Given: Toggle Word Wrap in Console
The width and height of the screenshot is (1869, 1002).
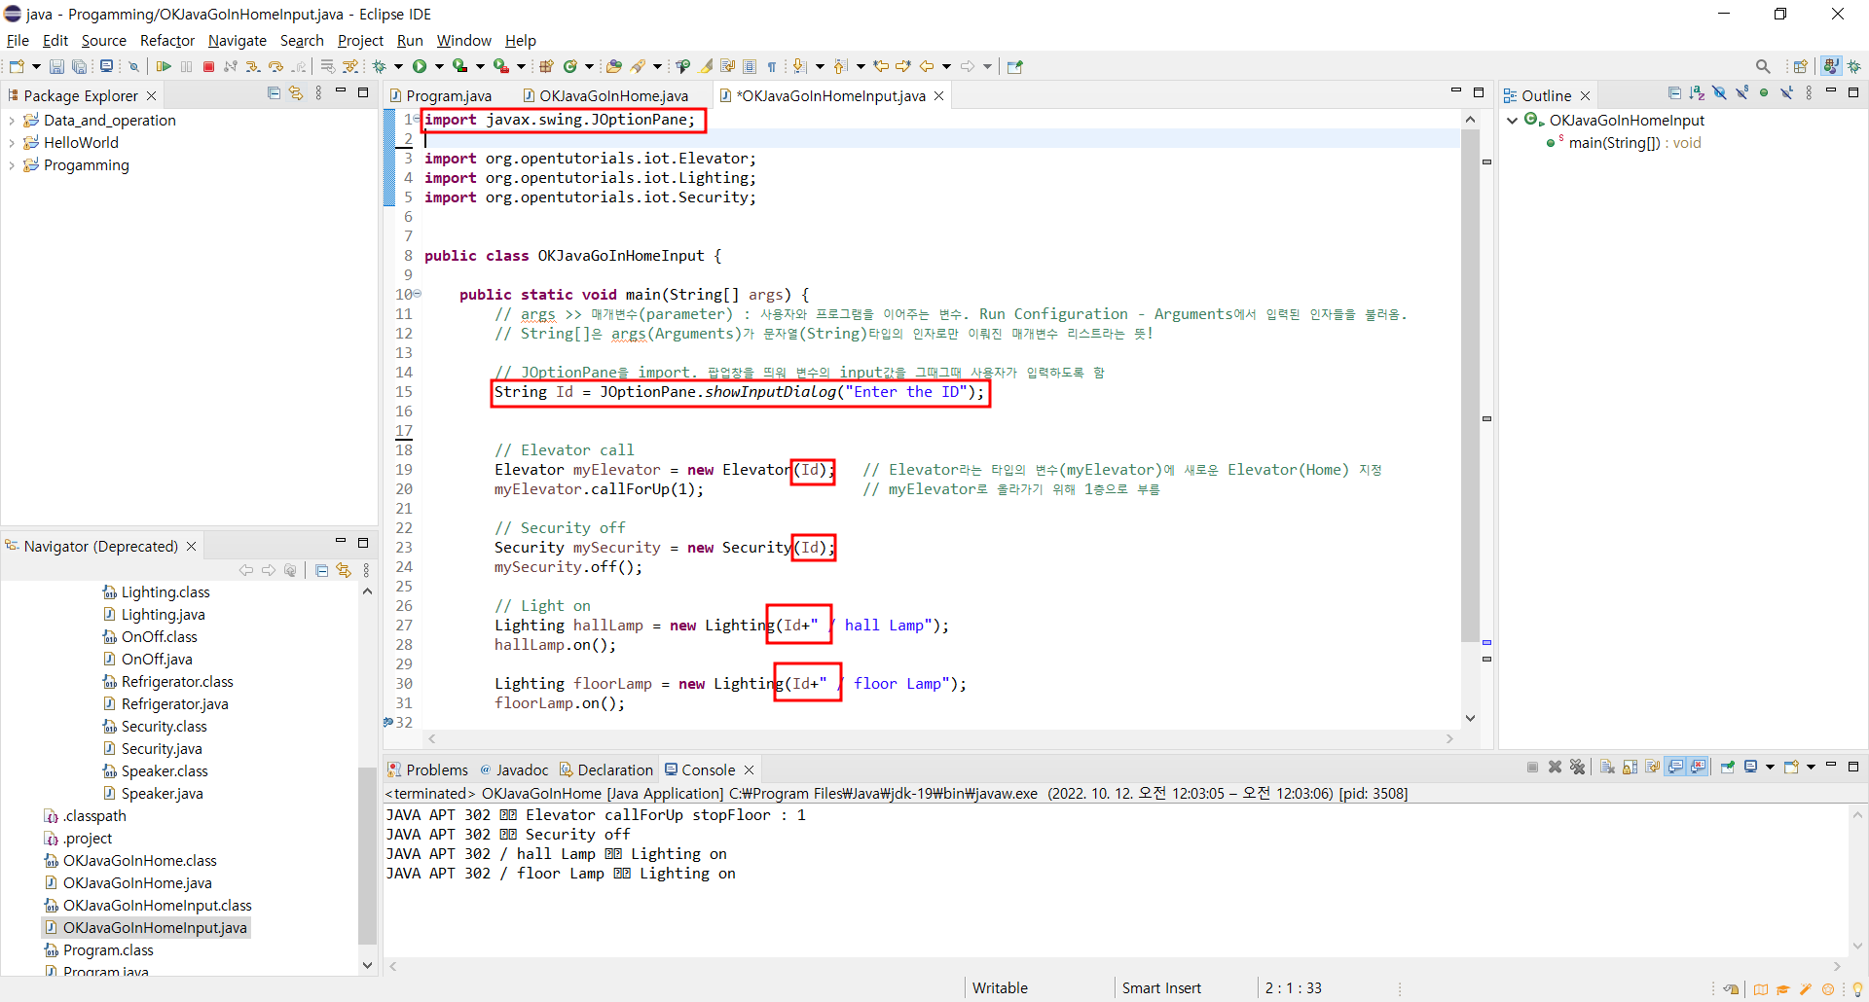Looking at the screenshot, I should pyautogui.click(x=1652, y=767).
